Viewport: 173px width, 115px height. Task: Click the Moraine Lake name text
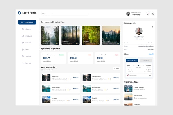tap(56, 87)
